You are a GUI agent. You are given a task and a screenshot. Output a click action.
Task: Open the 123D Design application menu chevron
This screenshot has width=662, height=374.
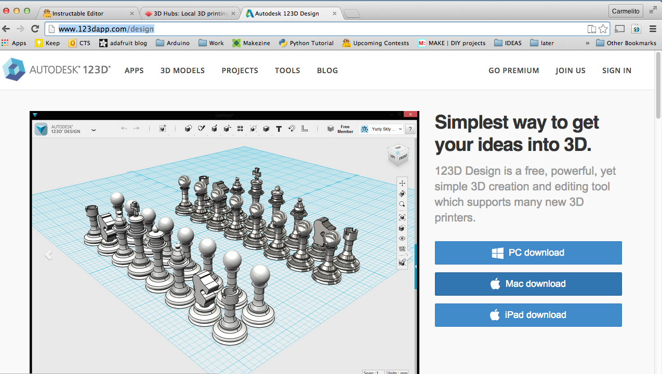click(x=94, y=130)
